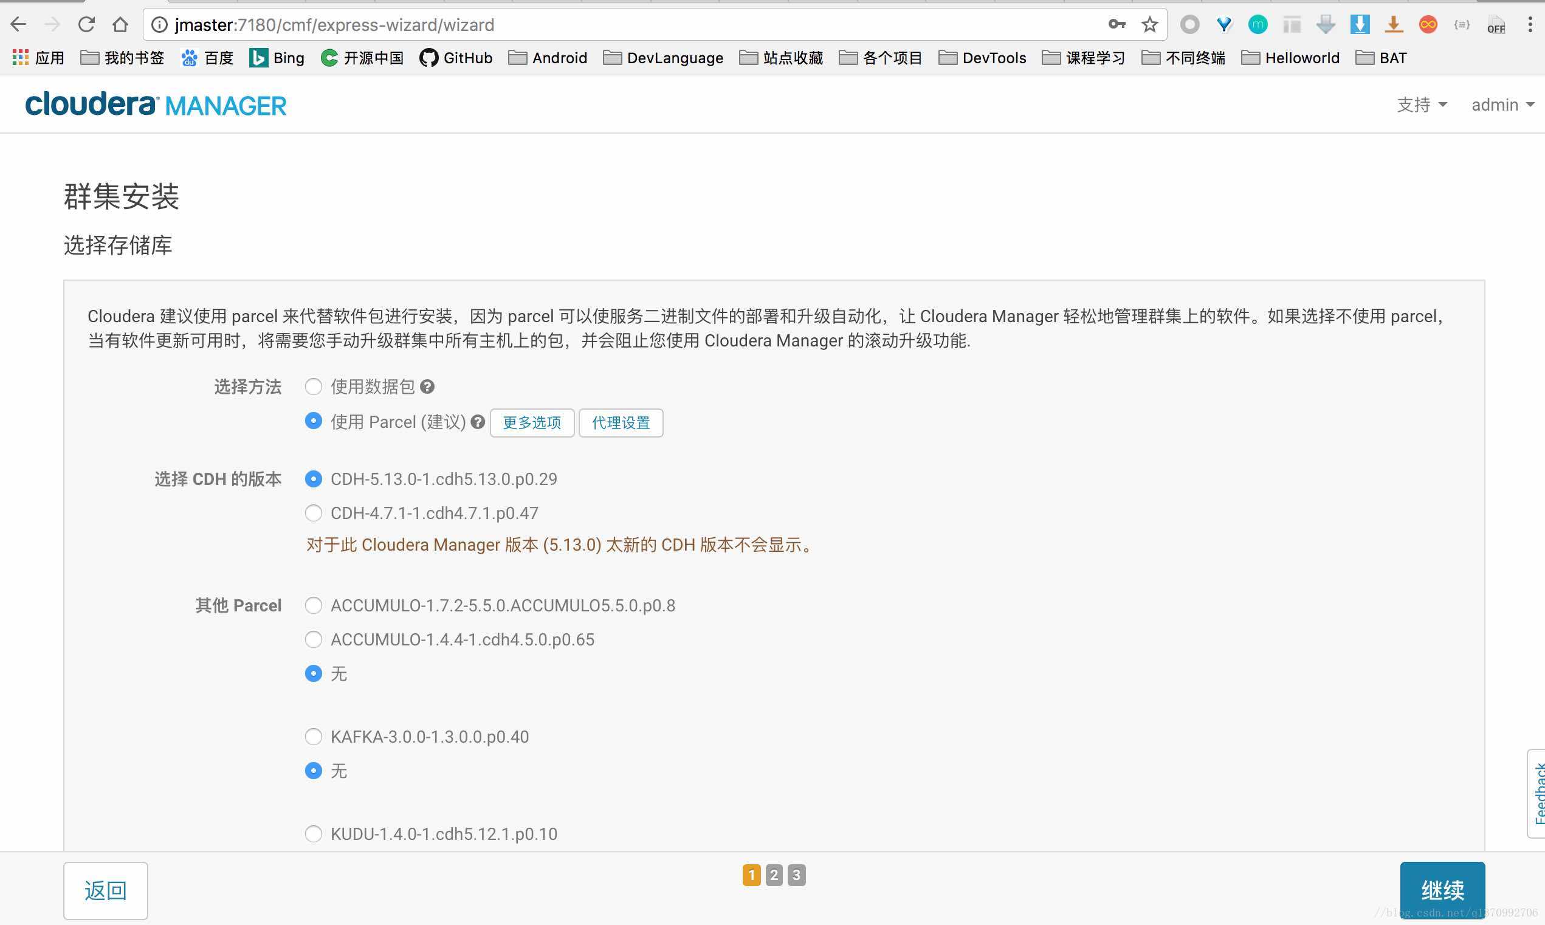Bookmark this page with star icon
The image size is (1545, 925).
pyautogui.click(x=1149, y=25)
